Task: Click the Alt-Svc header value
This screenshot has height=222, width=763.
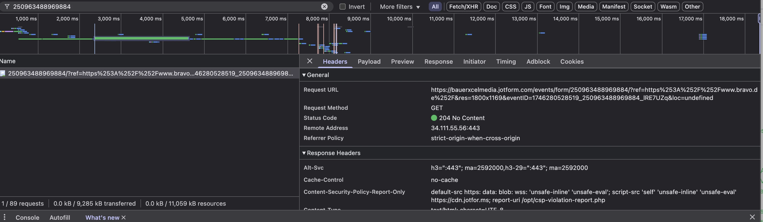Action: point(509,168)
